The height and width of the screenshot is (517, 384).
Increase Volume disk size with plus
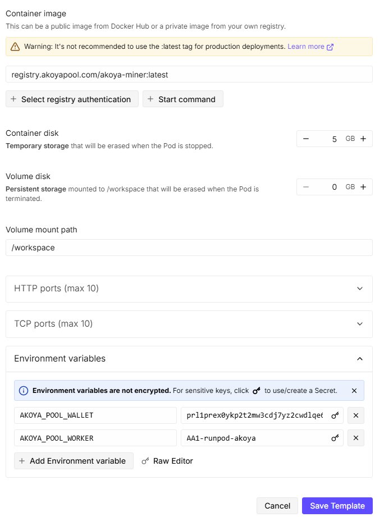pos(363,187)
